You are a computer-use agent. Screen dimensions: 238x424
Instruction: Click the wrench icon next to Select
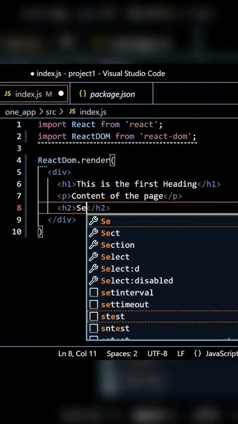(93, 257)
